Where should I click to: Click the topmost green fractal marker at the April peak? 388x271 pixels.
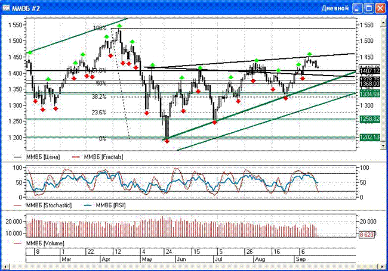pyautogui.click(x=119, y=26)
